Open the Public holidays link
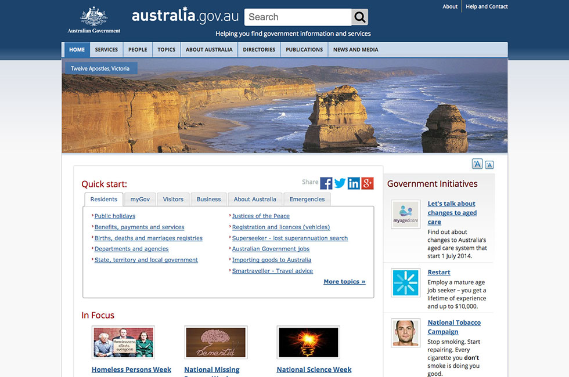This screenshot has height=377, width=569. coord(115,216)
